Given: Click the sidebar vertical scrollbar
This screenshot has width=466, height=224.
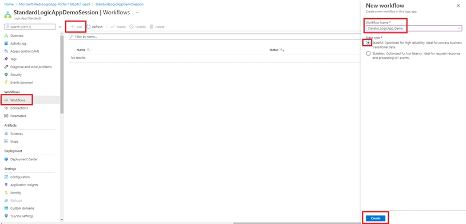Looking at the screenshot, I should pyautogui.click(x=62, y=74).
